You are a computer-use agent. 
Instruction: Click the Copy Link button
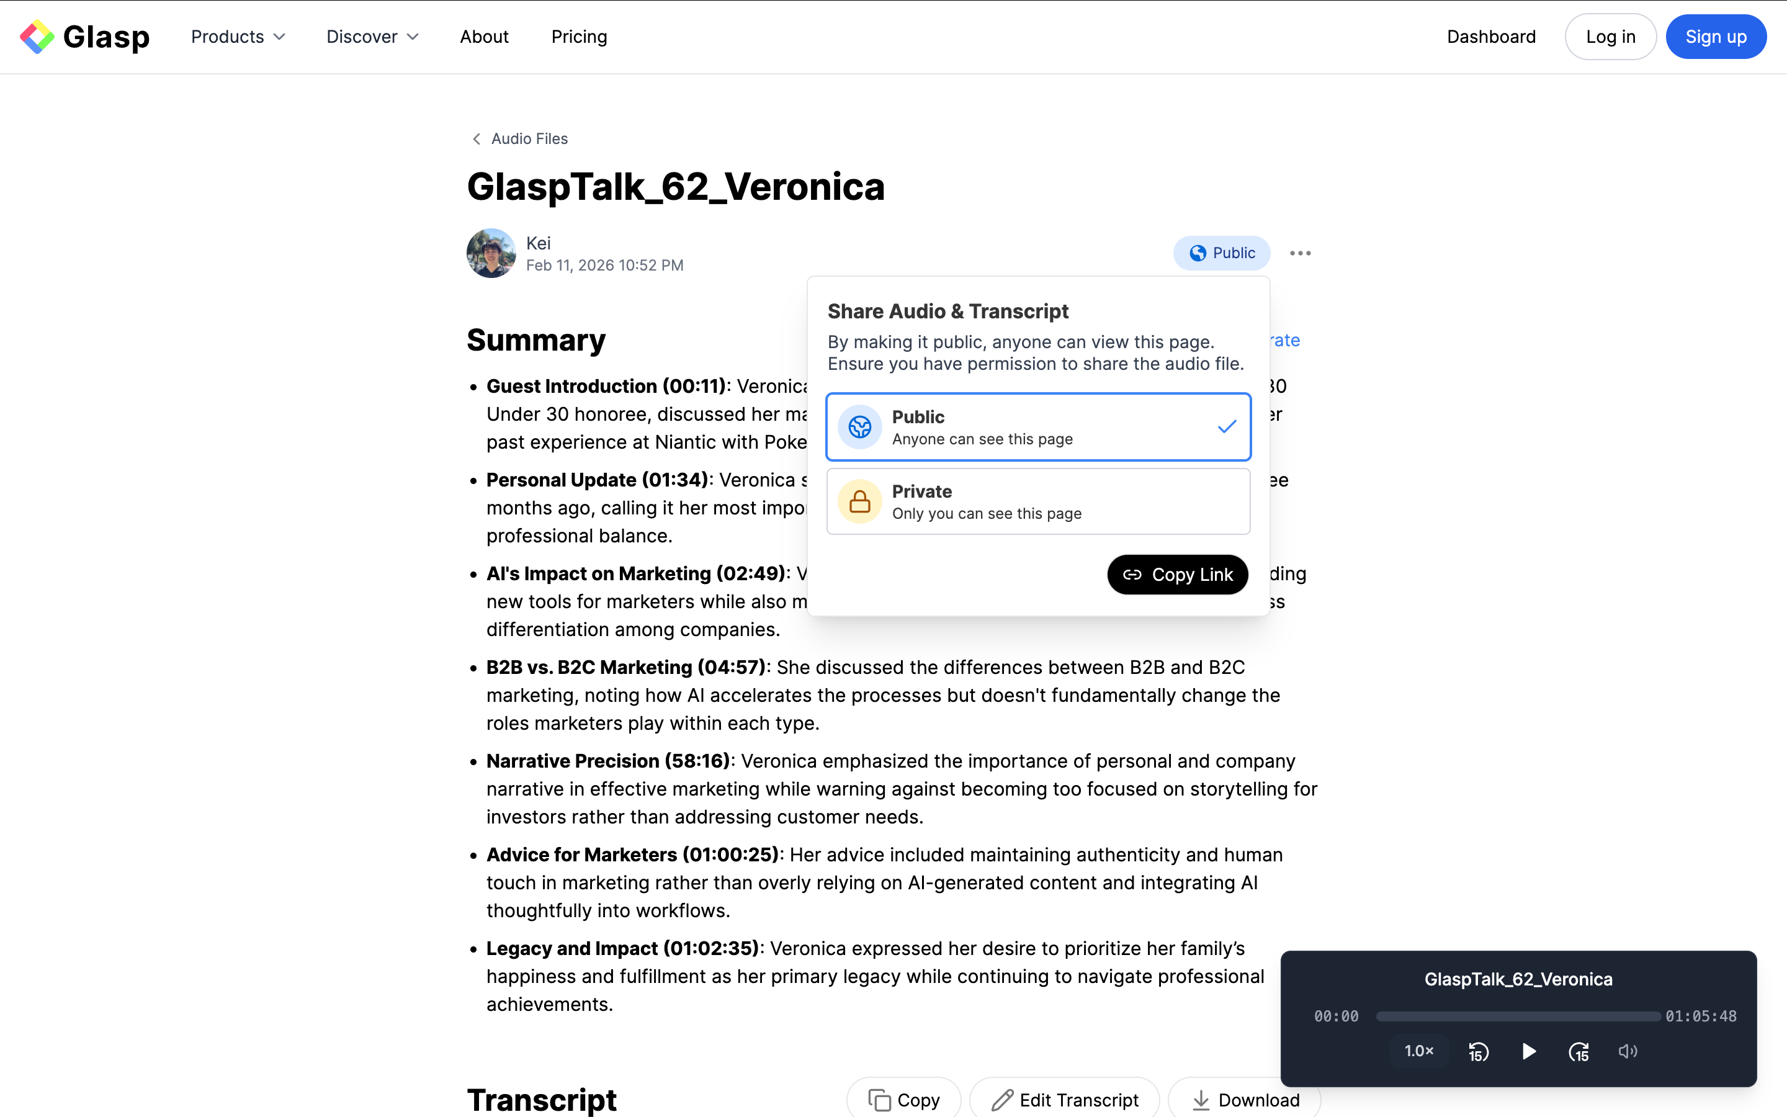click(x=1177, y=575)
